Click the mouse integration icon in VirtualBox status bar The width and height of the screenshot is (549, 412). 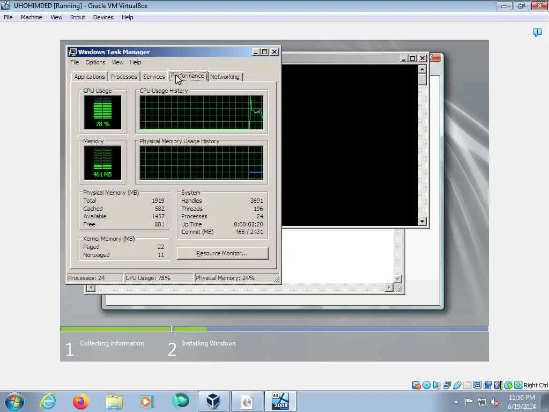[x=508, y=385]
